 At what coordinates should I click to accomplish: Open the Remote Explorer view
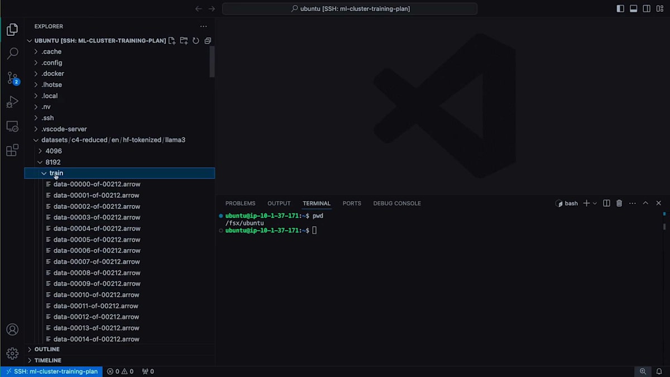coord(12,126)
